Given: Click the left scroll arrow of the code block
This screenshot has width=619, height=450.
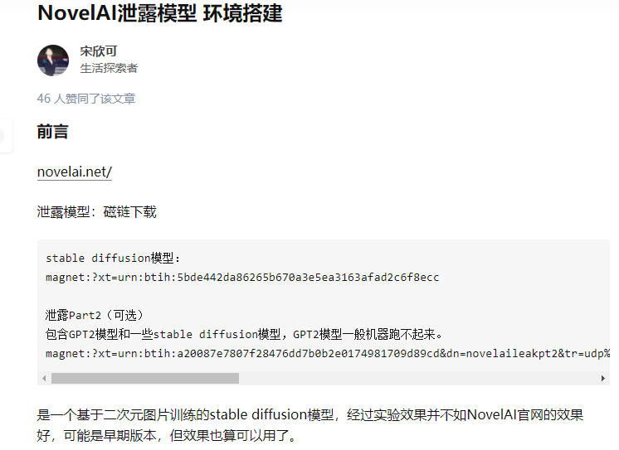Looking at the screenshot, I should (44, 378).
